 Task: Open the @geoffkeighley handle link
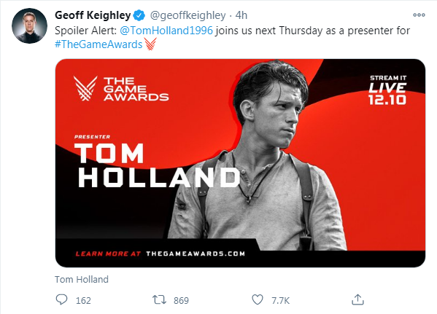tap(187, 15)
